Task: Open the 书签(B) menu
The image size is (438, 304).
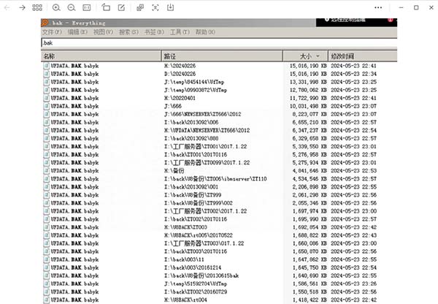Action: click(x=154, y=32)
